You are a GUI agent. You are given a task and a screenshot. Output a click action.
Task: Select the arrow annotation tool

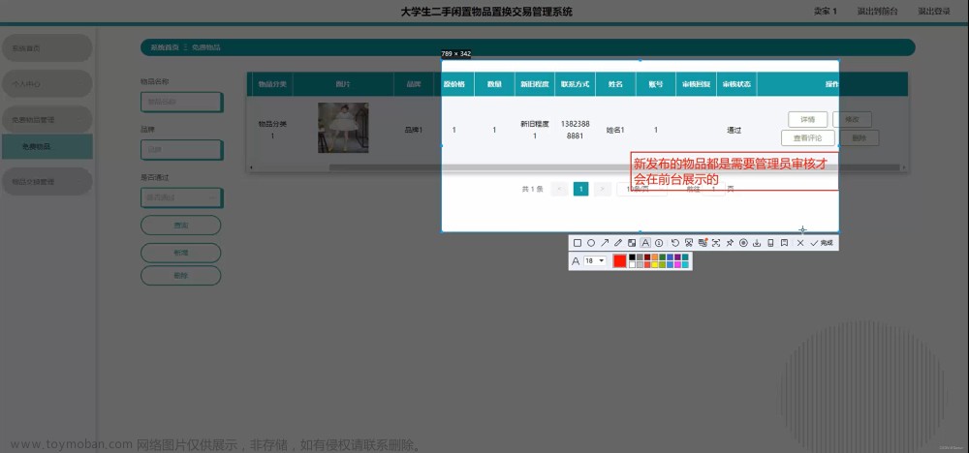605,243
